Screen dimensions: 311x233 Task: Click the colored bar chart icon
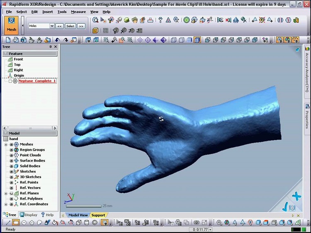[x=296, y=20]
